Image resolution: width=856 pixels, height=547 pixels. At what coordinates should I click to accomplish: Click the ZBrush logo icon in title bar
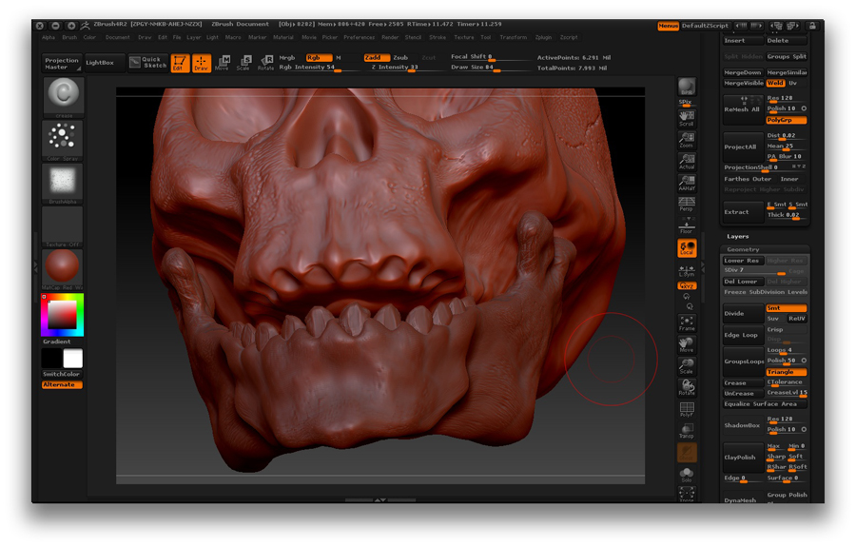[x=86, y=25]
